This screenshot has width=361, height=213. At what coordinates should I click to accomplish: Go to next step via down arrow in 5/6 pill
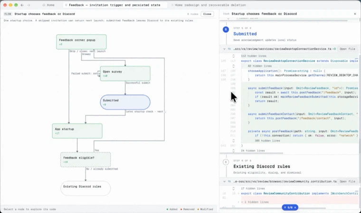[x=295, y=207]
